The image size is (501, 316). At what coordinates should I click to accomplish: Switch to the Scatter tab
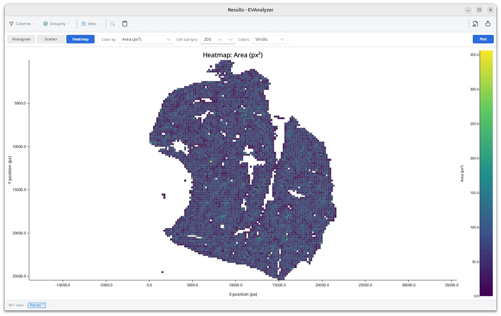point(51,39)
